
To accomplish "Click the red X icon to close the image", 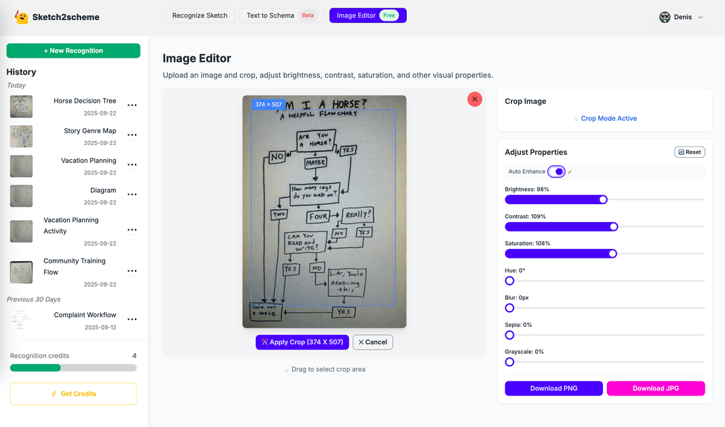I will click(475, 99).
